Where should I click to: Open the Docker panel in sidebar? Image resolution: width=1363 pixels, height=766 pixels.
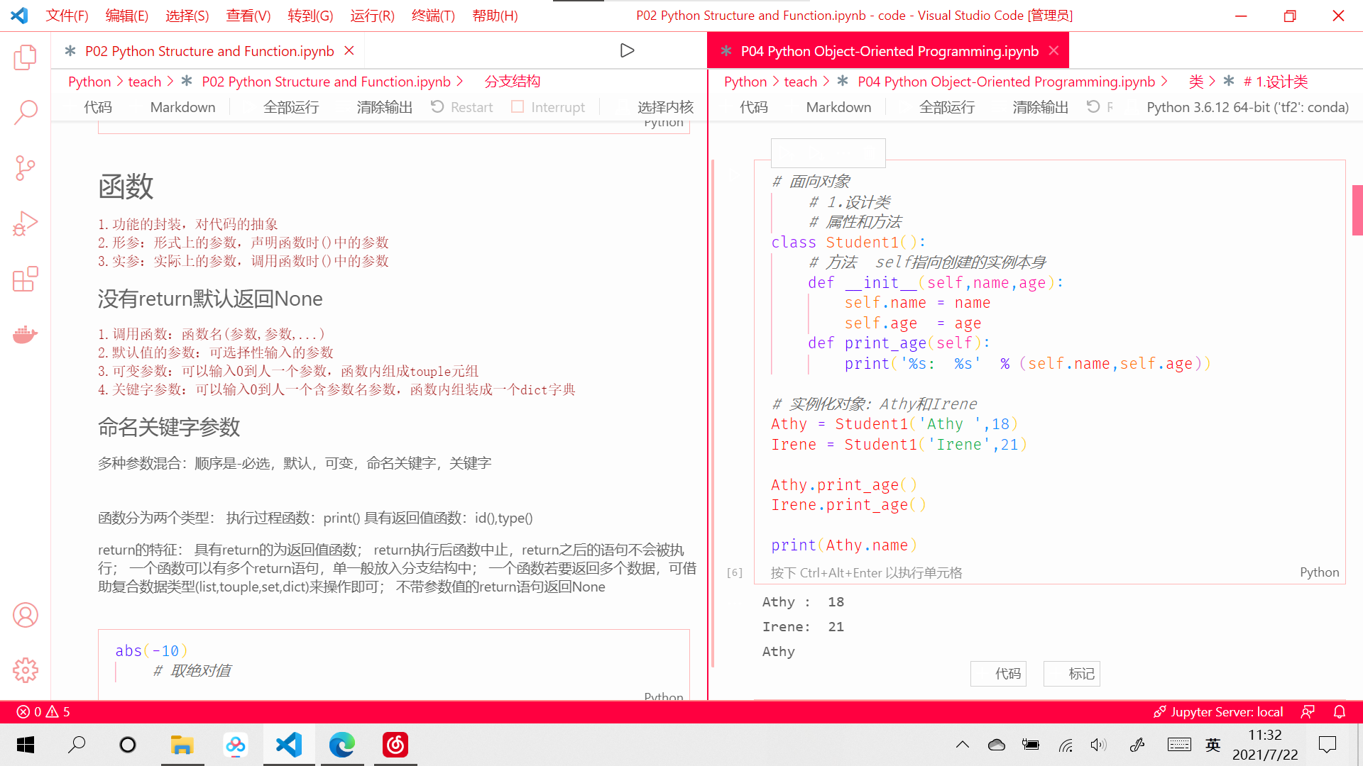coord(26,335)
